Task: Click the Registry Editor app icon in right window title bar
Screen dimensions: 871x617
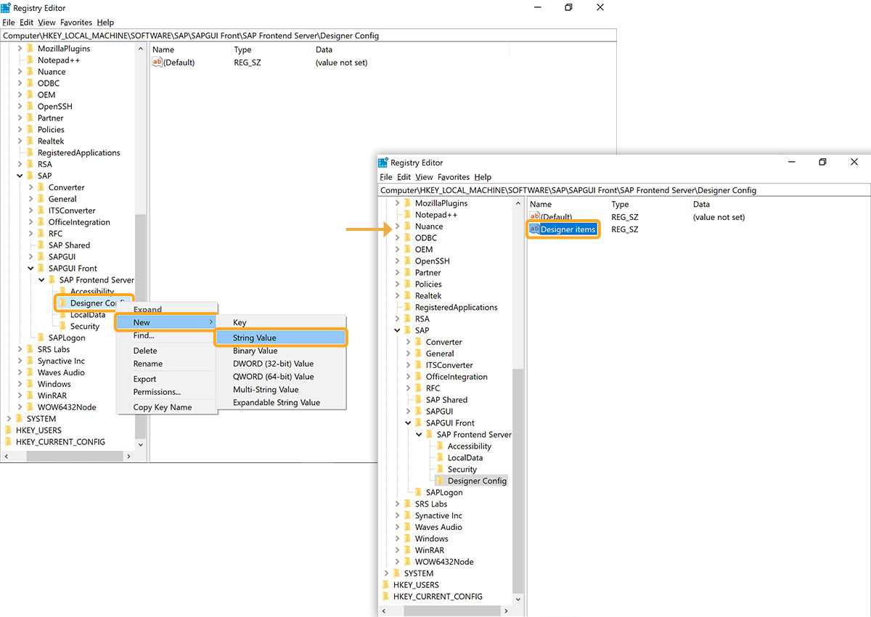Action: 383,163
